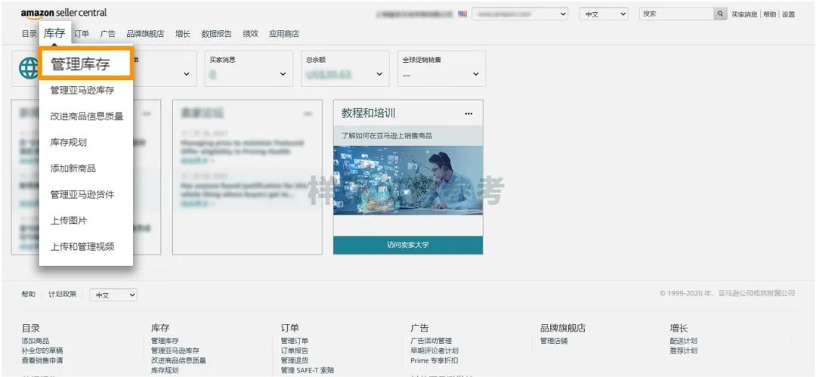816x377 pixels.
Task: Open the 广告 navigation menu
Action: [108, 34]
